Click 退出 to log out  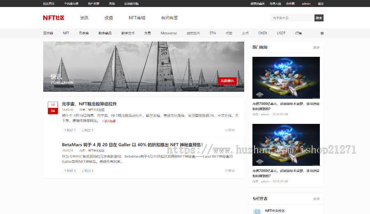320,4
